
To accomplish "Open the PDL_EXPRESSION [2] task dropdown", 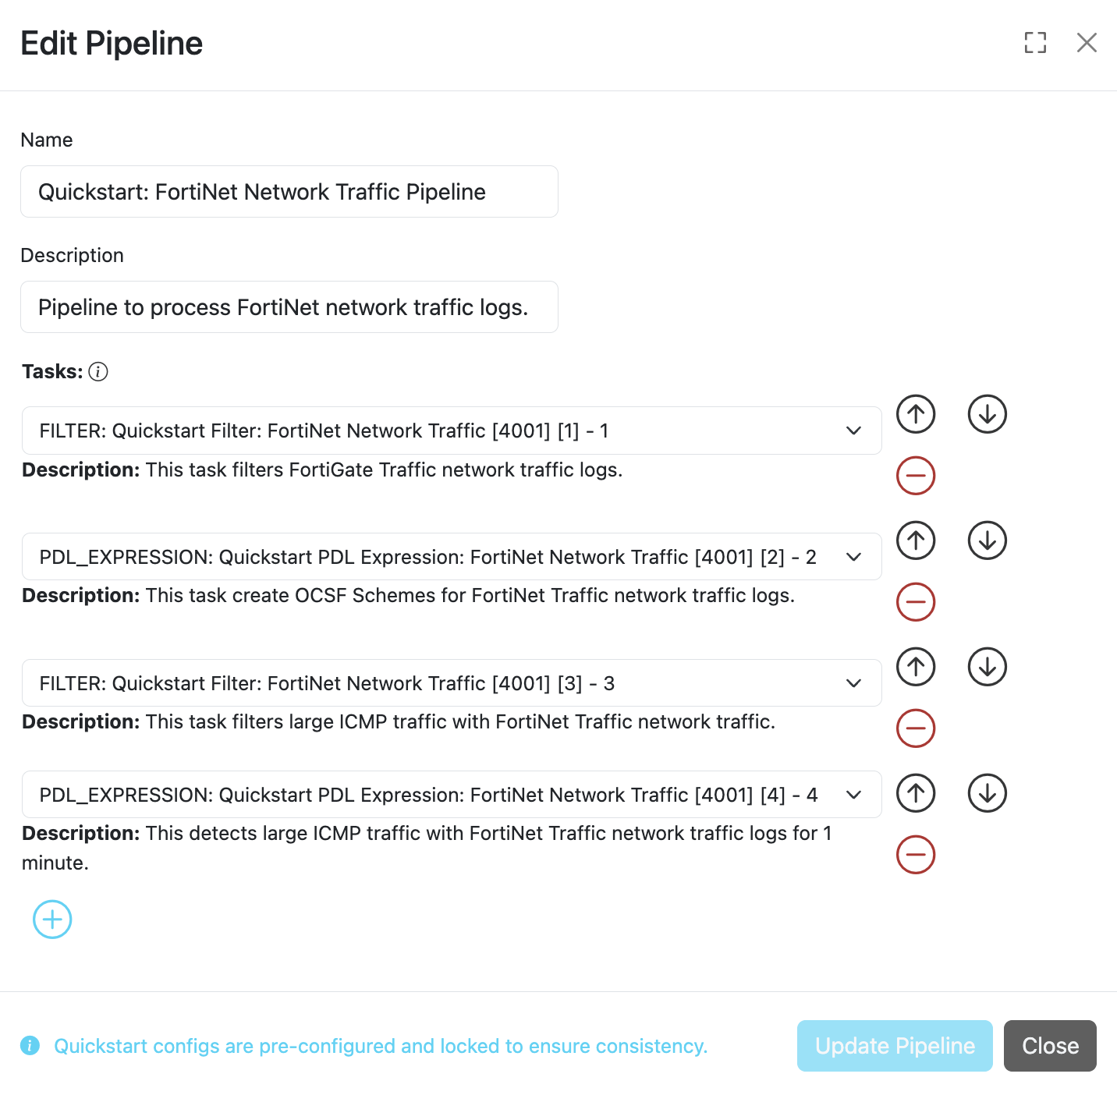I will [x=452, y=557].
